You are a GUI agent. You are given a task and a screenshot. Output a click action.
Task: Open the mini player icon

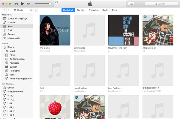(x=57, y=2)
